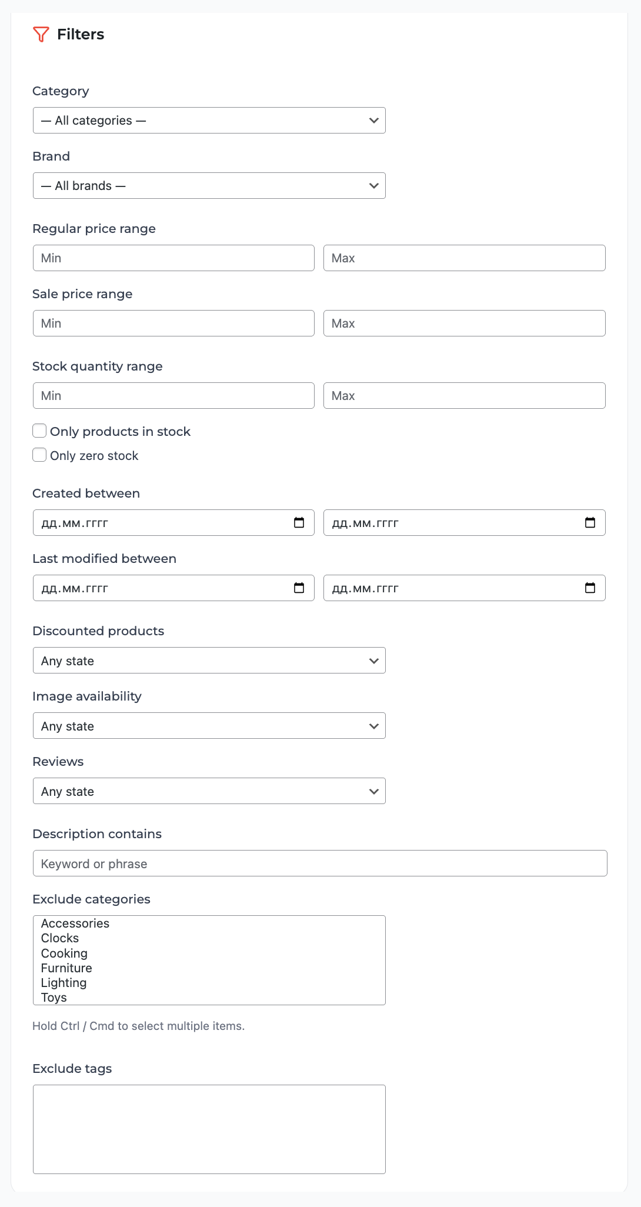Open the Image availability dropdown

click(x=209, y=726)
